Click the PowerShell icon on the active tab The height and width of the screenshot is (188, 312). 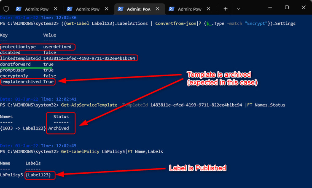pos(121,9)
